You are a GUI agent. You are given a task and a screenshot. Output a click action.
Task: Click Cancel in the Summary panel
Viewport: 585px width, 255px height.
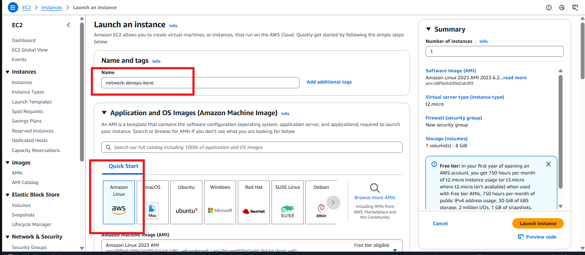(441, 223)
